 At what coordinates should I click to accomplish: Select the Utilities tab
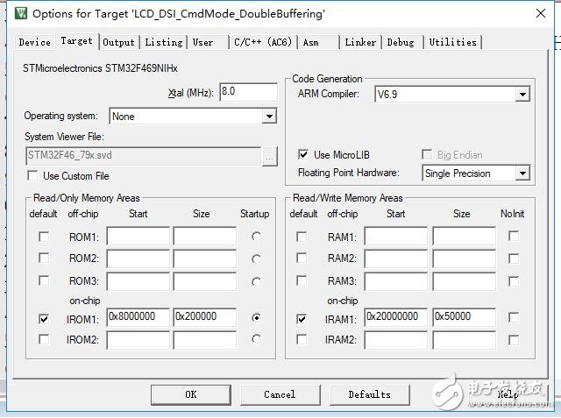(x=452, y=42)
